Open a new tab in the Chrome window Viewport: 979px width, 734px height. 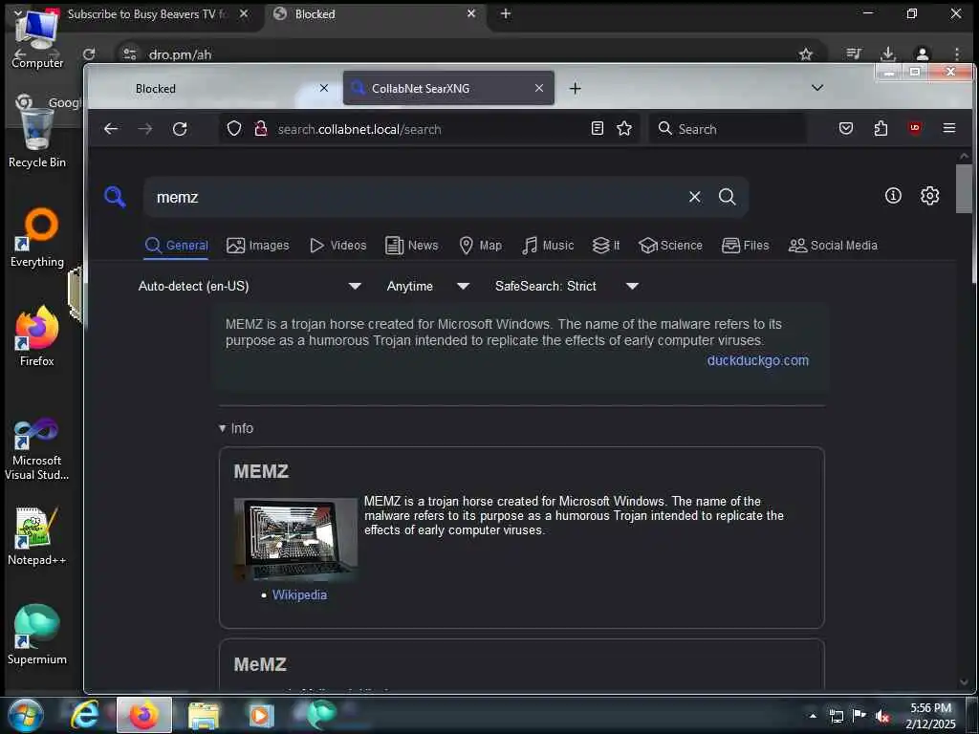(x=506, y=13)
